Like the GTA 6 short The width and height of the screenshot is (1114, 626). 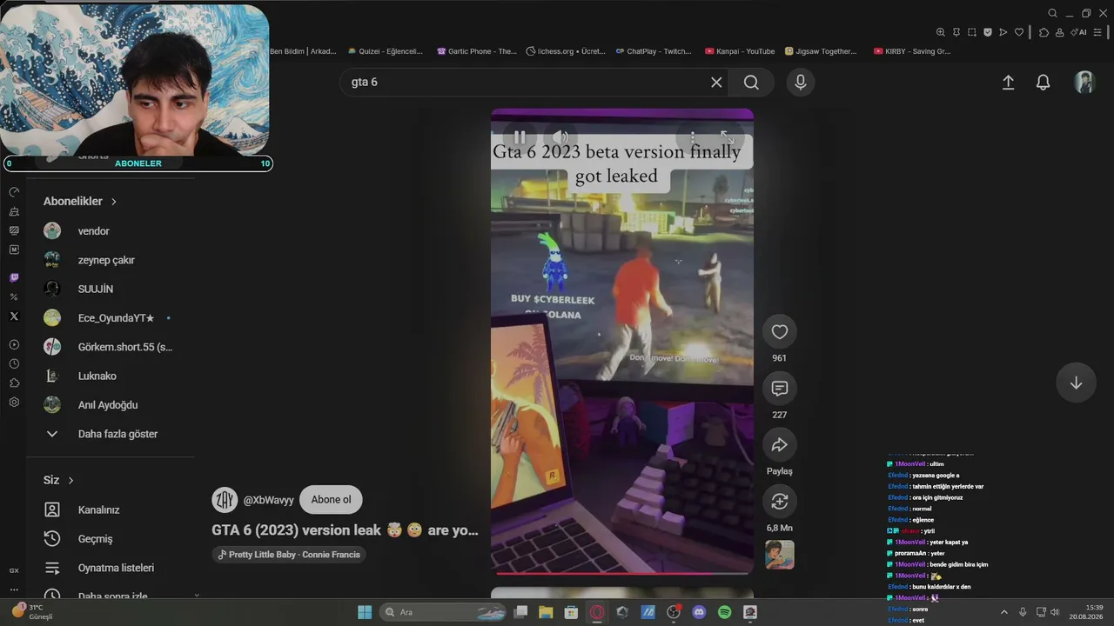780,331
